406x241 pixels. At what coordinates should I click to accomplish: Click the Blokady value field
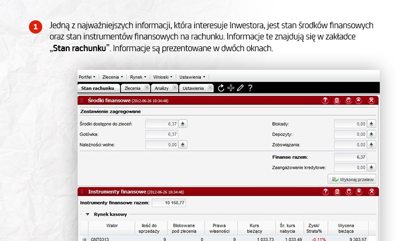[x=350, y=124]
